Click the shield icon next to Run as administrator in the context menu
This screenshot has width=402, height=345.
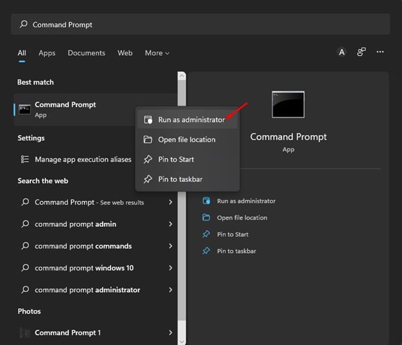coord(148,120)
